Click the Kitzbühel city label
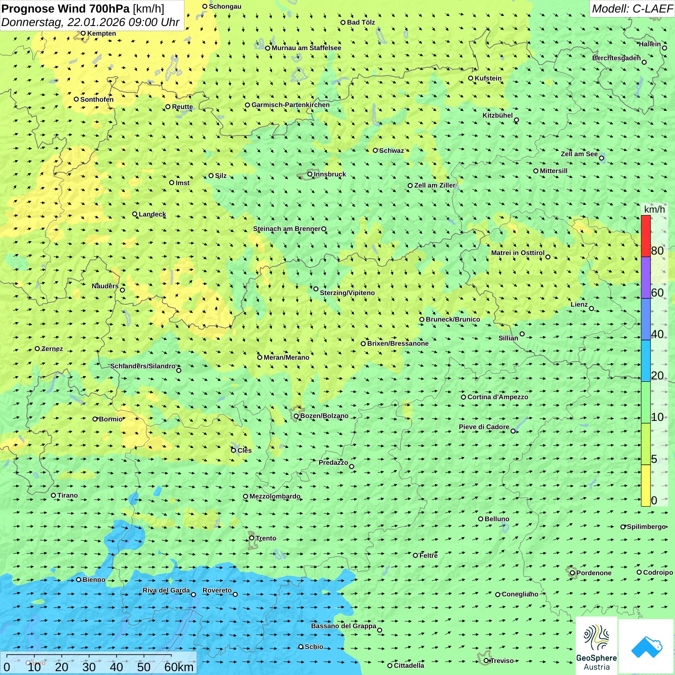 [x=498, y=115]
